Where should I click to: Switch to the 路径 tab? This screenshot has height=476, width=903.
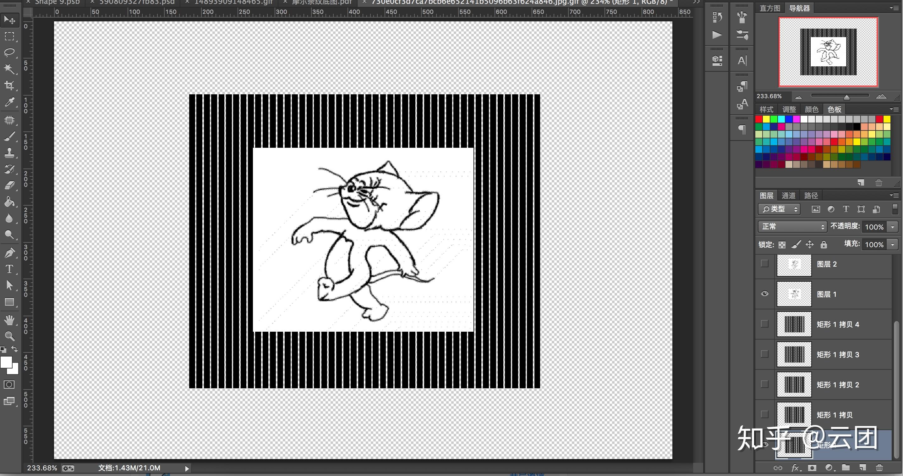(811, 195)
